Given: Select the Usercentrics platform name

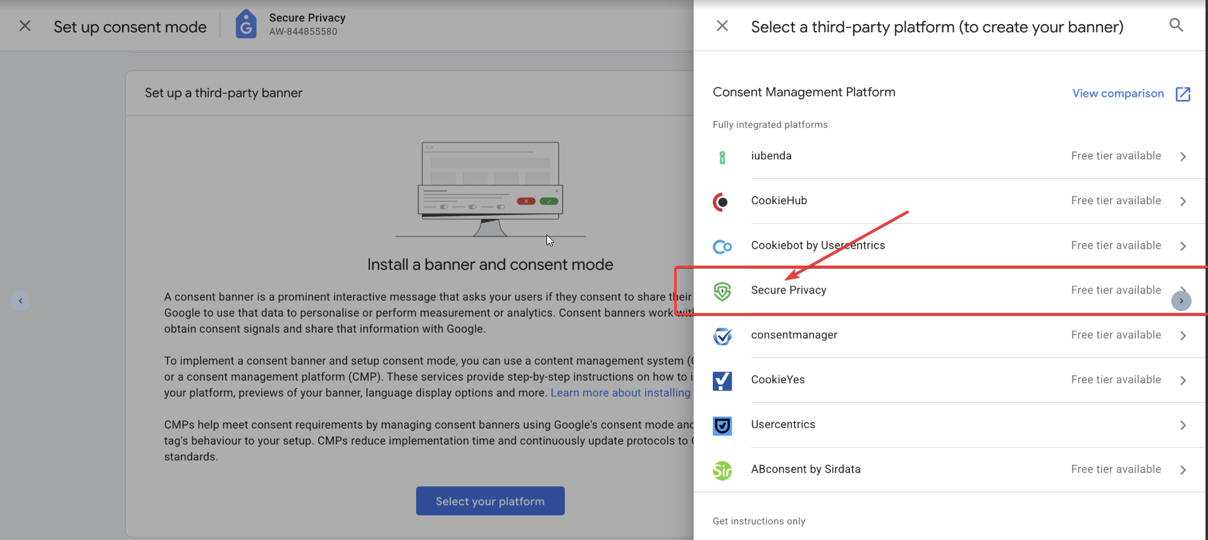Looking at the screenshot, I should click(783, 424).
